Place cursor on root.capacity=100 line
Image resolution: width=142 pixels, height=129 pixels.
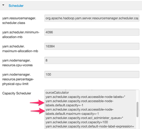[77, 122]
